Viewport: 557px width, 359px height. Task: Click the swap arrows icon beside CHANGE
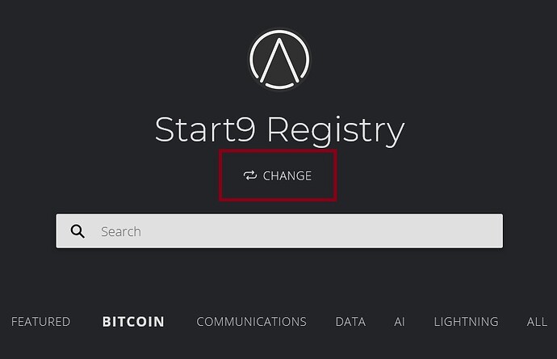pyautogui.click(x=250, y=175)
